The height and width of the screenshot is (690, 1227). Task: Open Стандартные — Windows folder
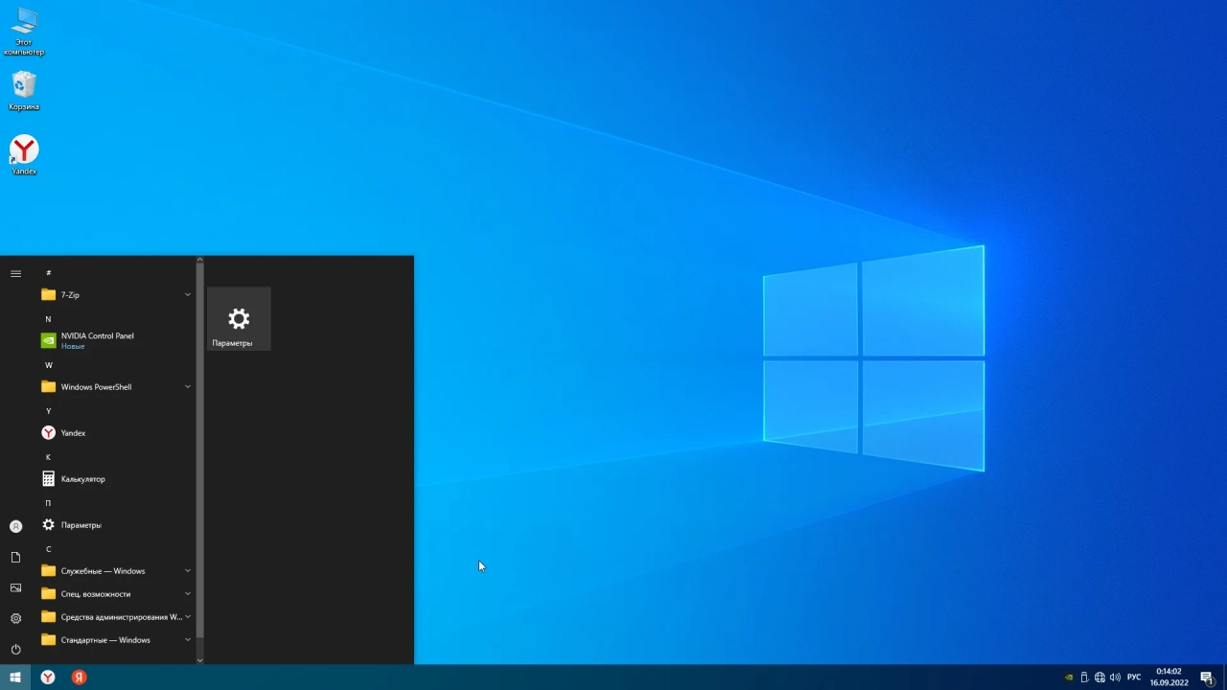point(116,640)
